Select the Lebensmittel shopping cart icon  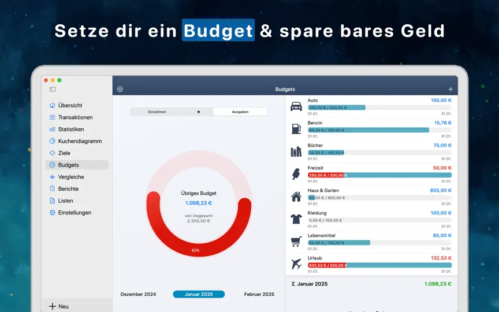[296, 242]
